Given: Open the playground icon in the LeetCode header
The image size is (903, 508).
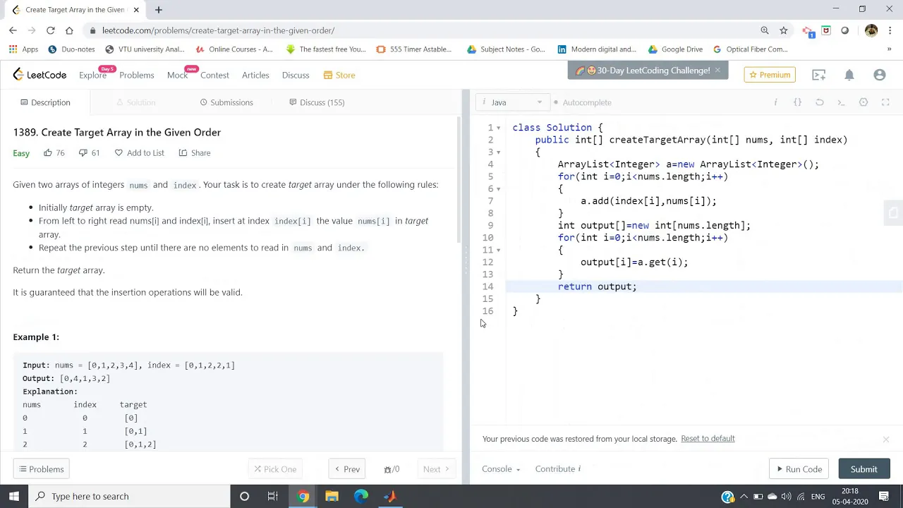Looking at the screenshot, I should tap(818, 75).
